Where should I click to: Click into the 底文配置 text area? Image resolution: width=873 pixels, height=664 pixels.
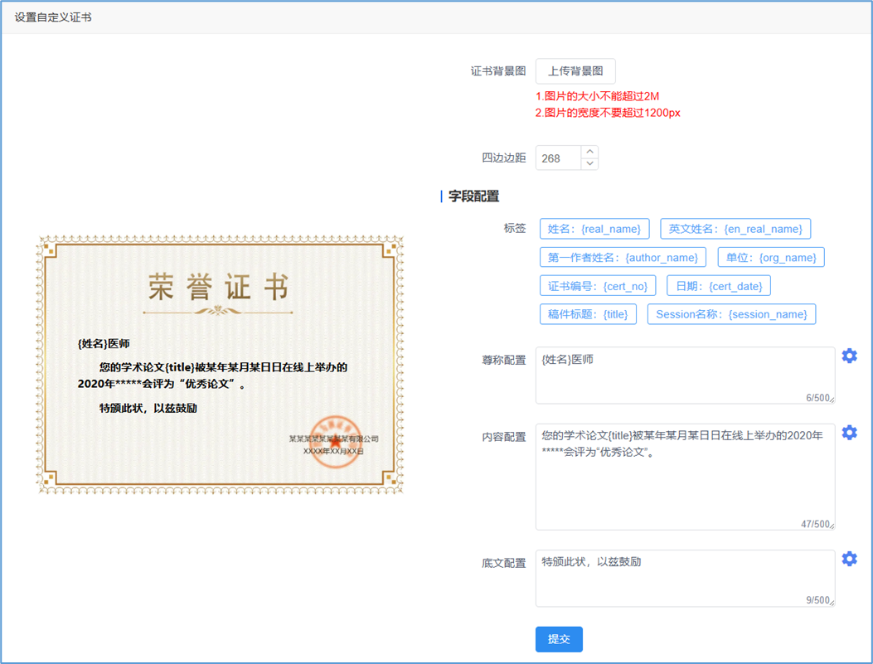684,579
